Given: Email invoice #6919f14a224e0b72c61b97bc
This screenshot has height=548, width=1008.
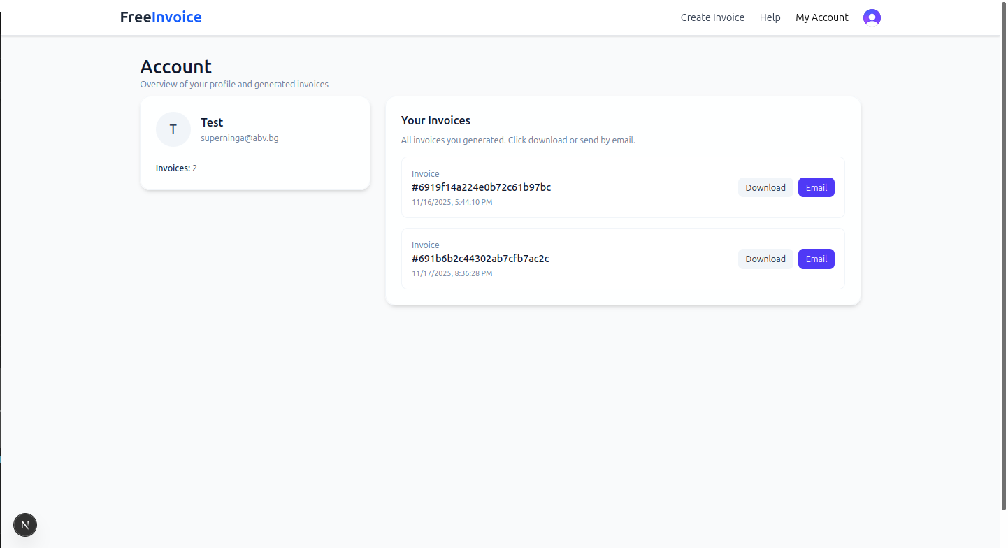Looking at the screenshot, I should [x=816, y=187].
